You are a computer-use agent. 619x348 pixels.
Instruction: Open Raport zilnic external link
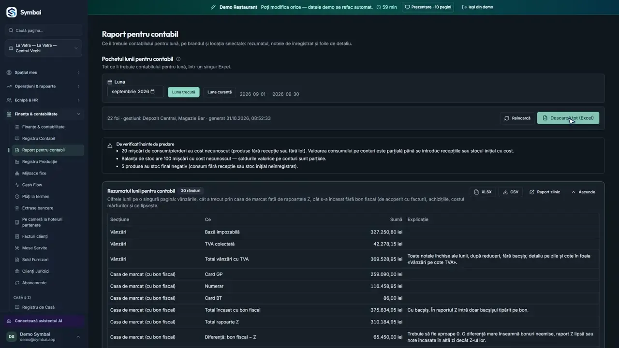(x=545, y=192)
